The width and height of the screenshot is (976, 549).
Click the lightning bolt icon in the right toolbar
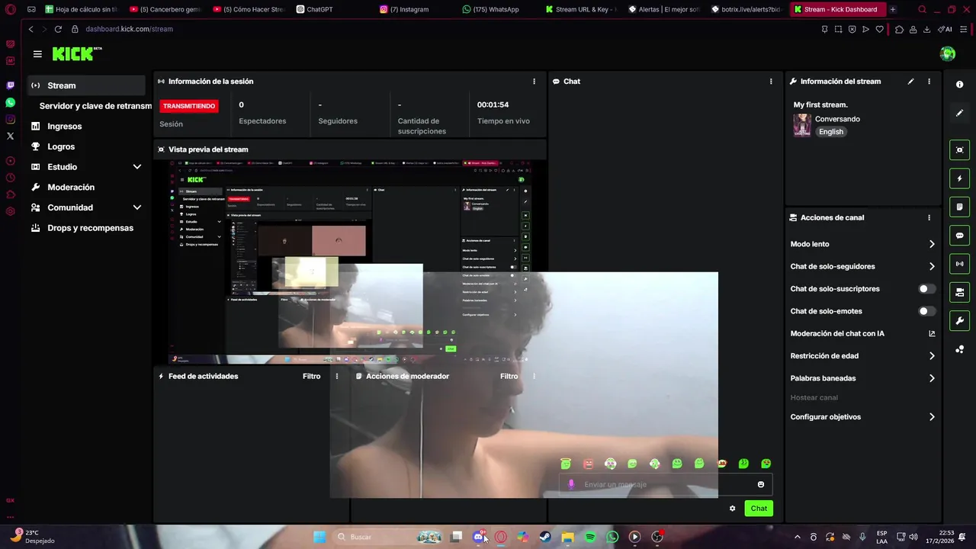[960, 178]
